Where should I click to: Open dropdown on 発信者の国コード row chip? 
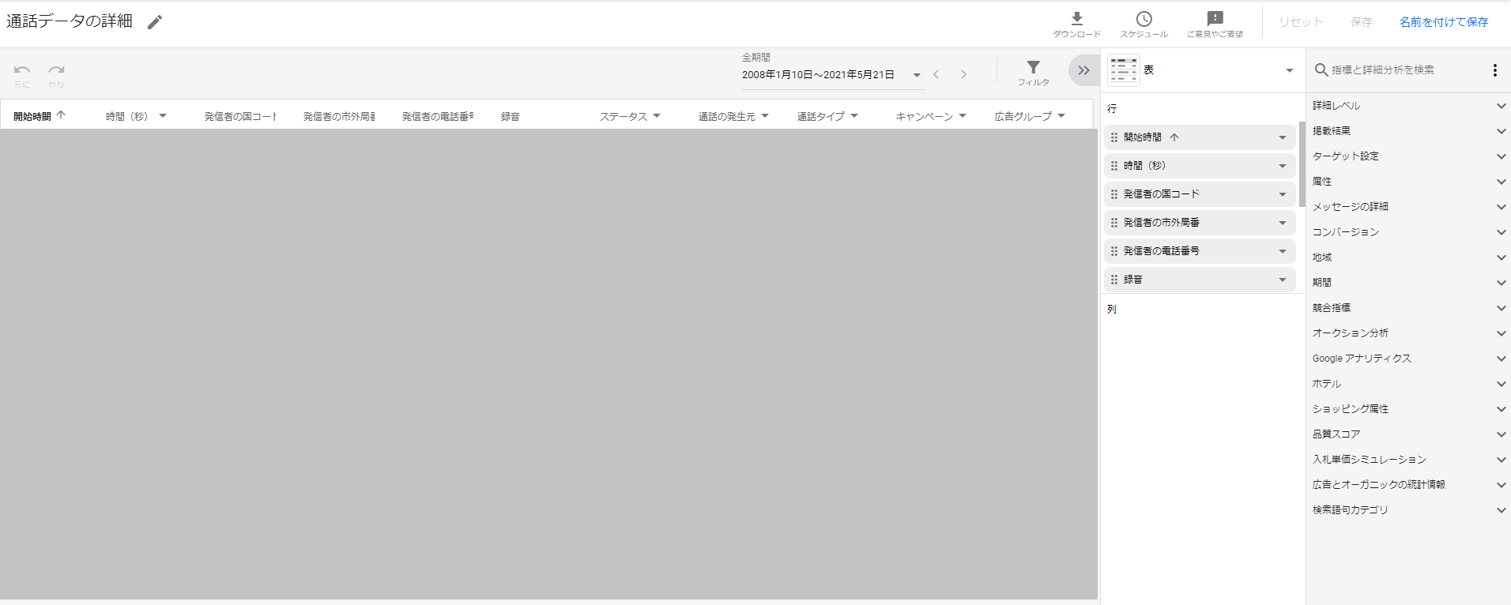(x=1283, y=194)
